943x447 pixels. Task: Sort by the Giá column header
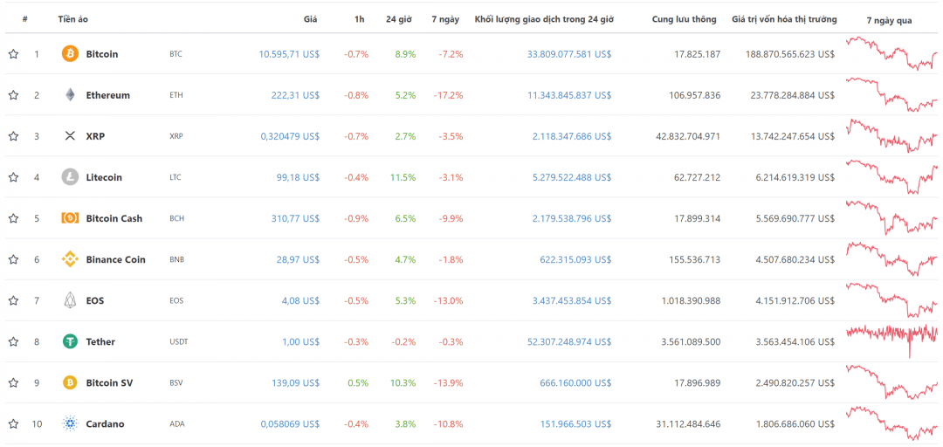[310, 19]
